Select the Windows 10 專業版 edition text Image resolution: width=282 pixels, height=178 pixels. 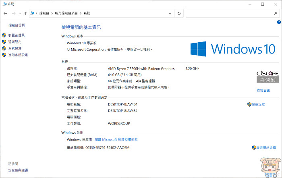coord(82,43)
